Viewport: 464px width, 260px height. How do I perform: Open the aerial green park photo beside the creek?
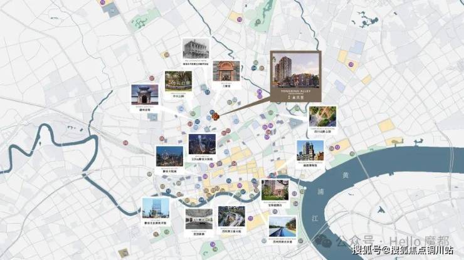click(322, 117)
